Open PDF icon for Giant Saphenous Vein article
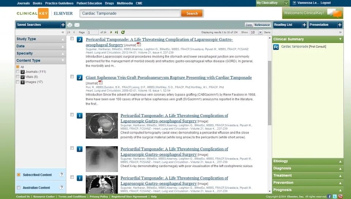The width and height of the screenshot is (351, 199). [x=100, y=82]
